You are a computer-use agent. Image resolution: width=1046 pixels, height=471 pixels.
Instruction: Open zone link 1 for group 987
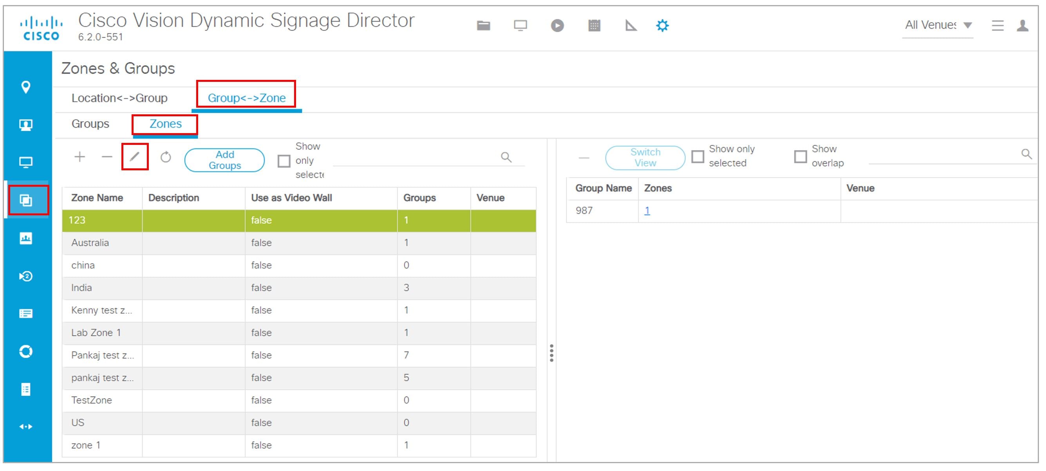click(x=647, y=211)
